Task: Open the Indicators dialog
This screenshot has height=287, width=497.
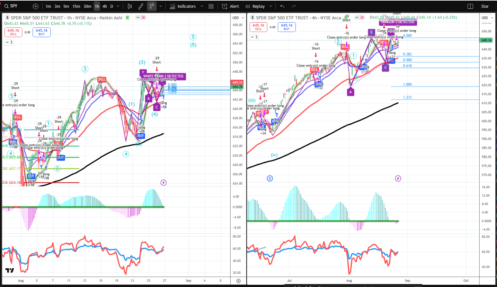Action: click(x=183, y=6)
